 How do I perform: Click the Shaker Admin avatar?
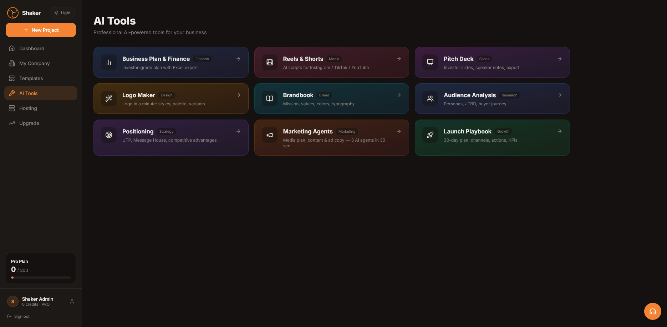13,301
